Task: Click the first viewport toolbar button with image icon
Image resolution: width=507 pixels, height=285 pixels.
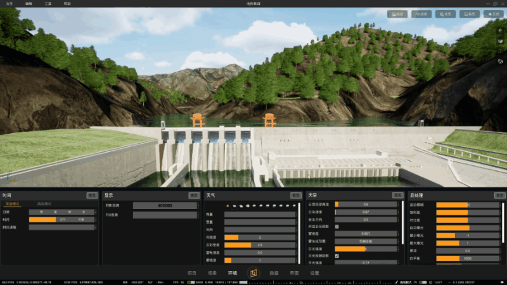Action: tap(397, 14)
